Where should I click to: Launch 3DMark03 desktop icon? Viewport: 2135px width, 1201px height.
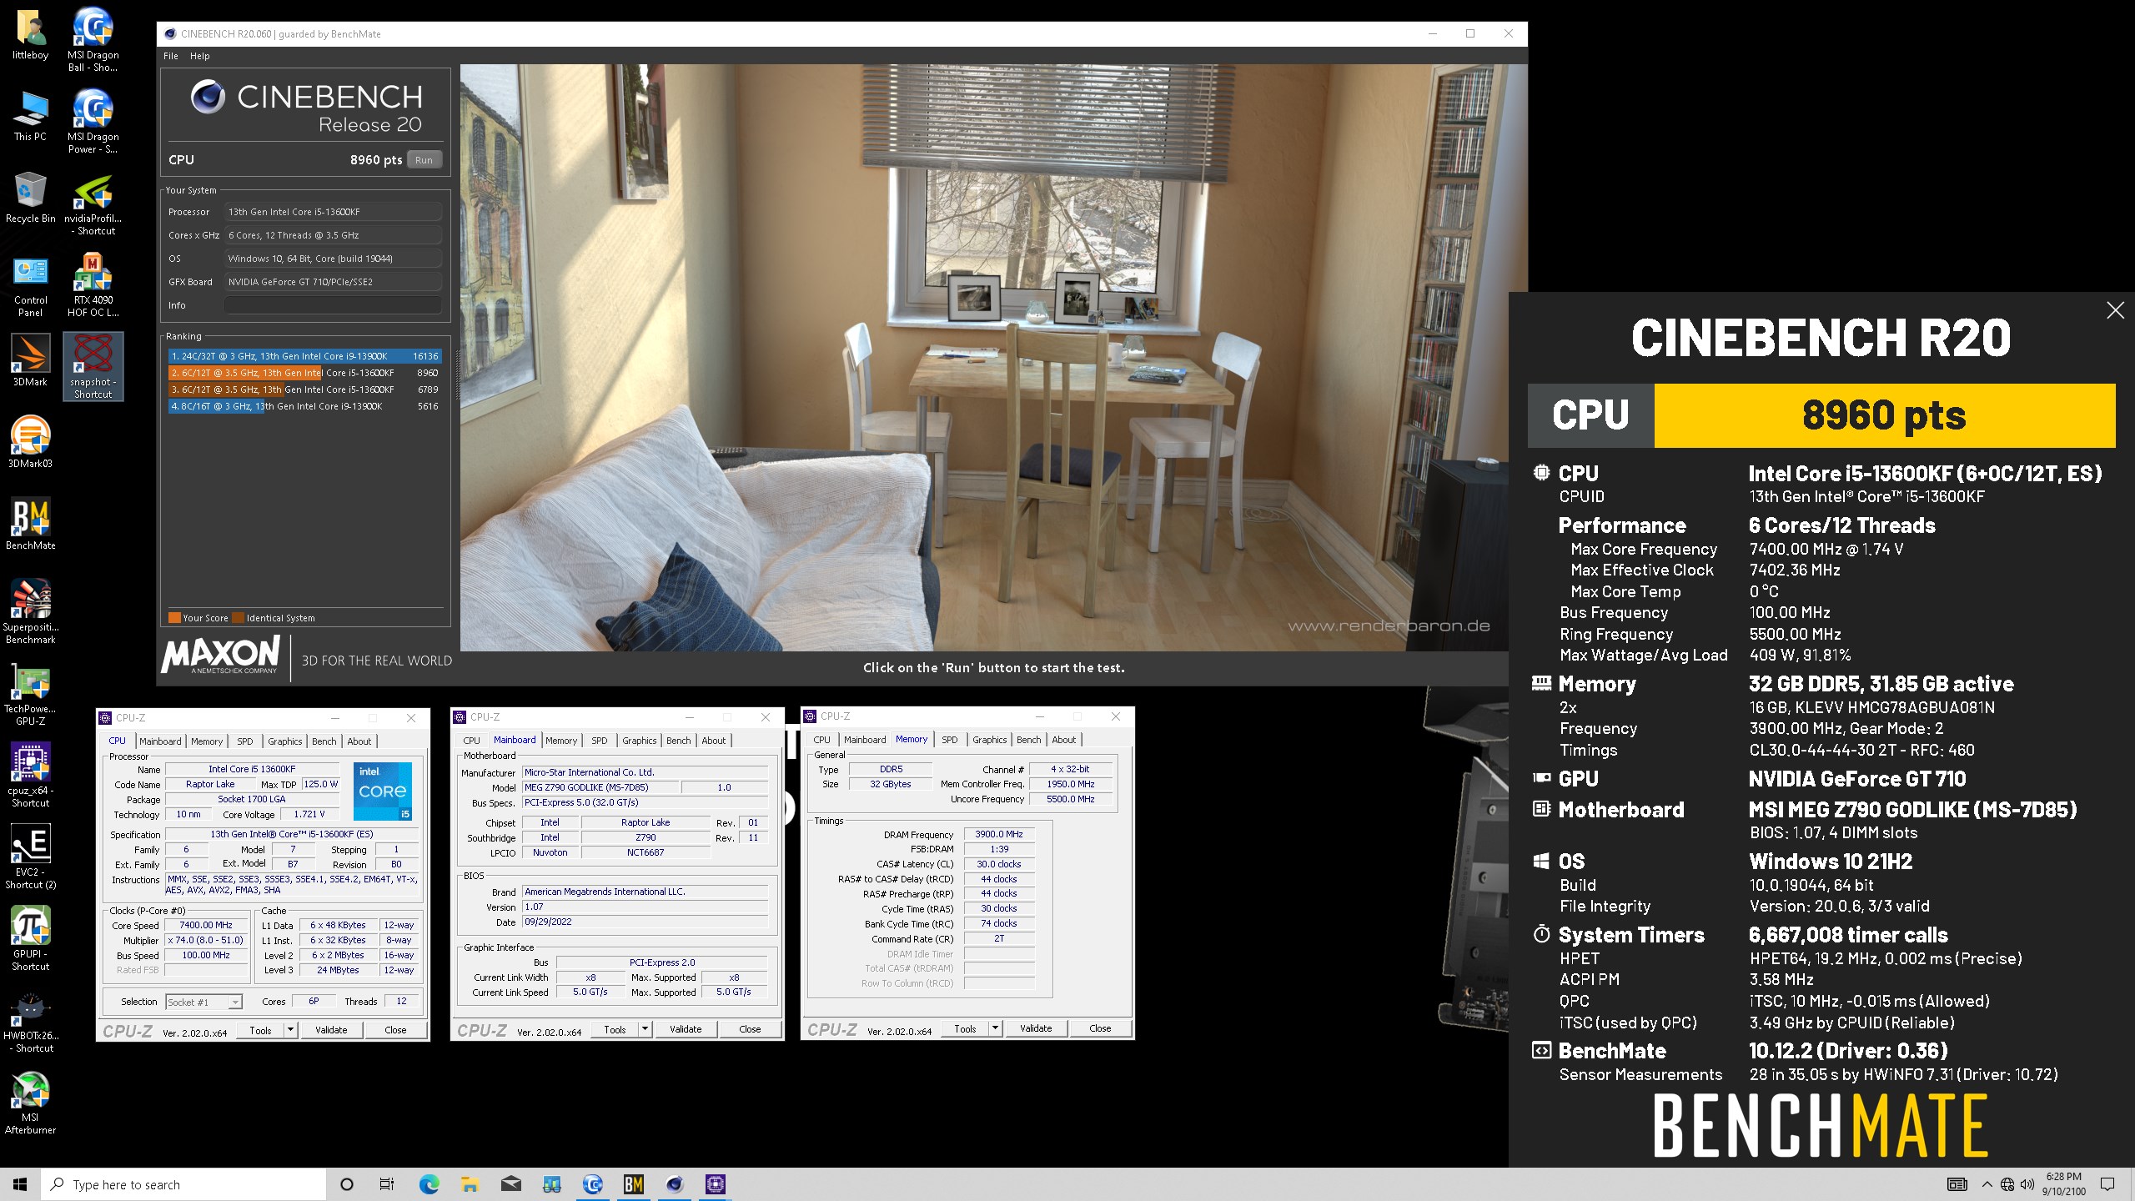[30, 442]
